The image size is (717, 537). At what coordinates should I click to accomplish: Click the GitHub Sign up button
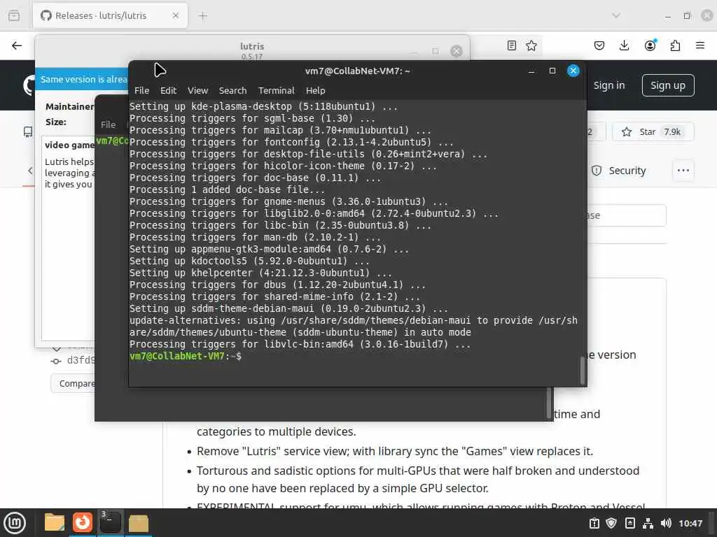667,85
